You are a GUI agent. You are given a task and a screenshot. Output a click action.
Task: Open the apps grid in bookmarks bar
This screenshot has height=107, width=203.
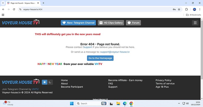click(3, 15)
